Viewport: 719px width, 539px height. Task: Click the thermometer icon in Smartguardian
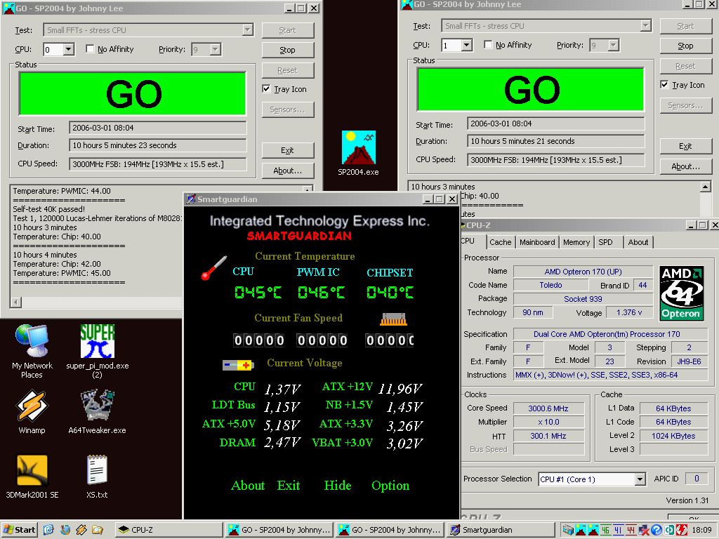[x=213, y=267]
